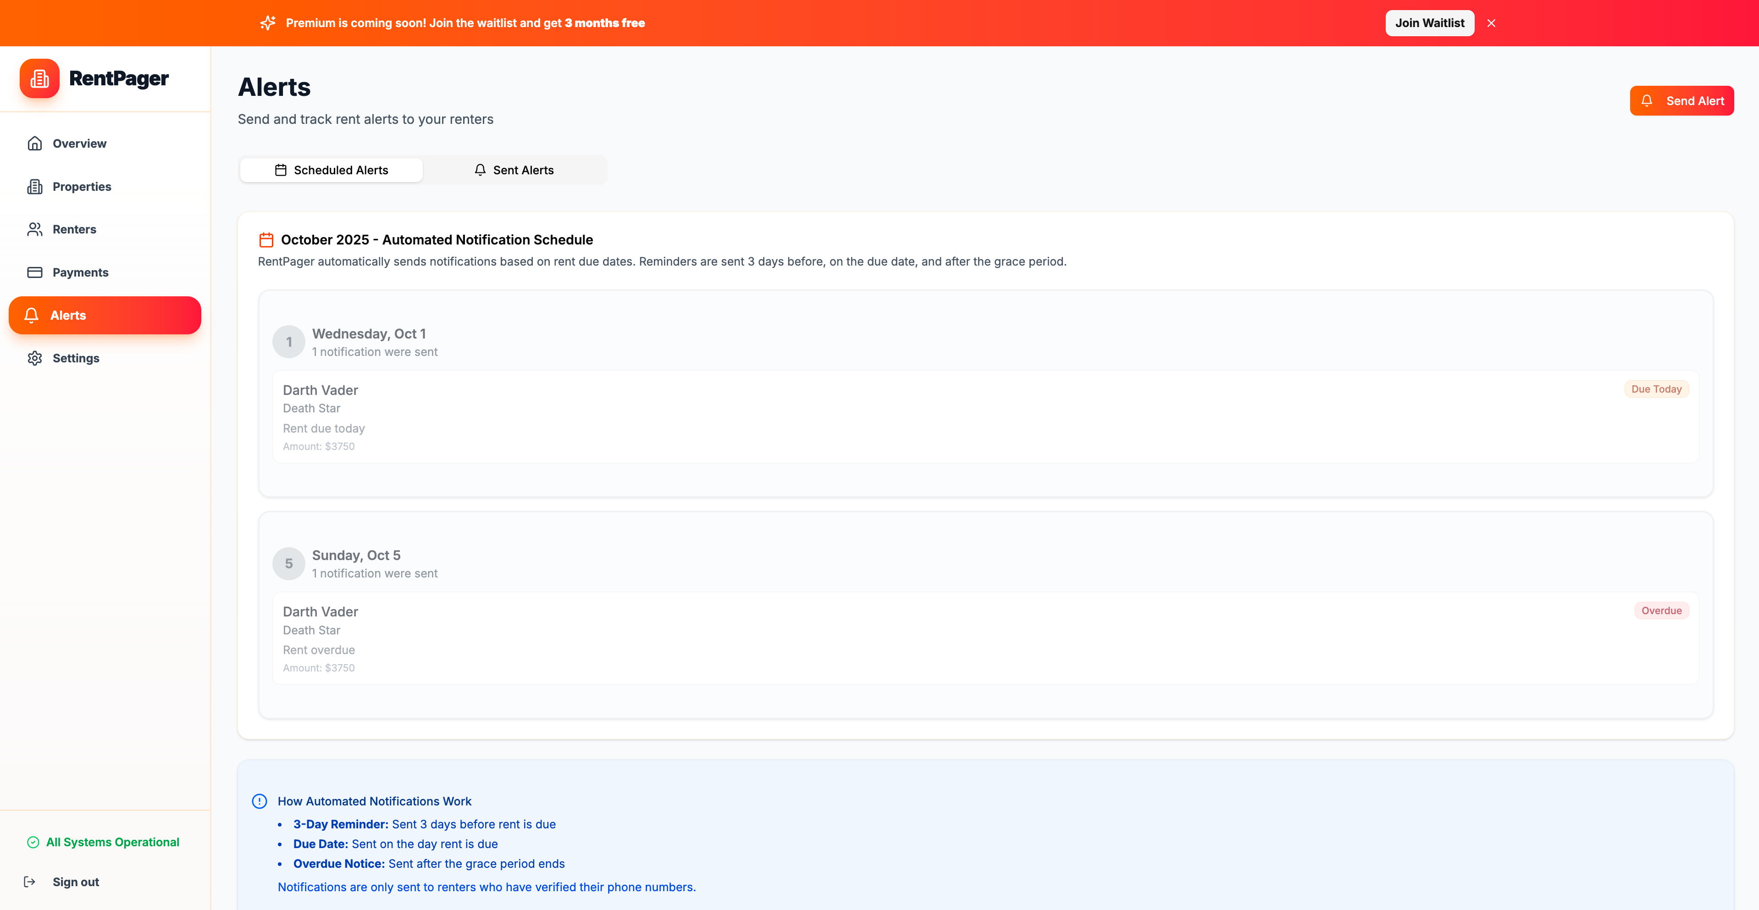Click the Renters people icon

click(35, 229)
